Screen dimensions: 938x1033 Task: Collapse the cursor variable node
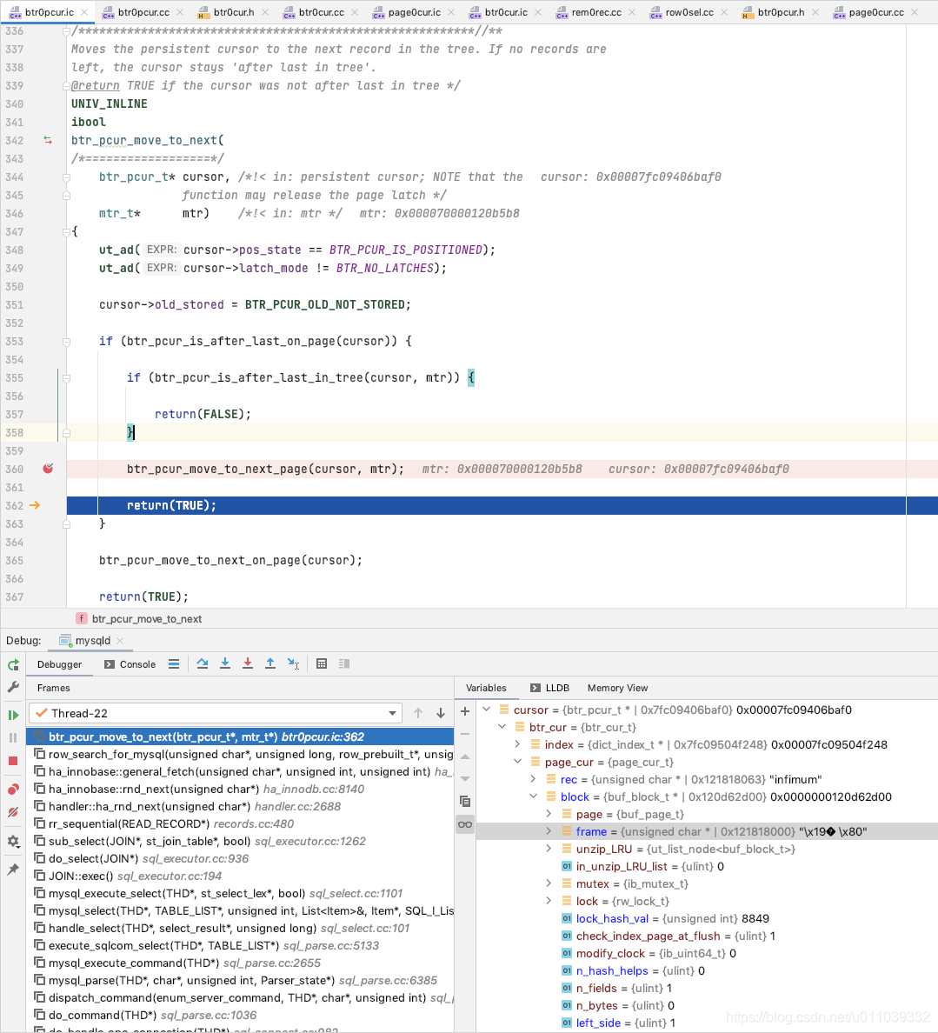pyautogui.click(x=487, y=710)
